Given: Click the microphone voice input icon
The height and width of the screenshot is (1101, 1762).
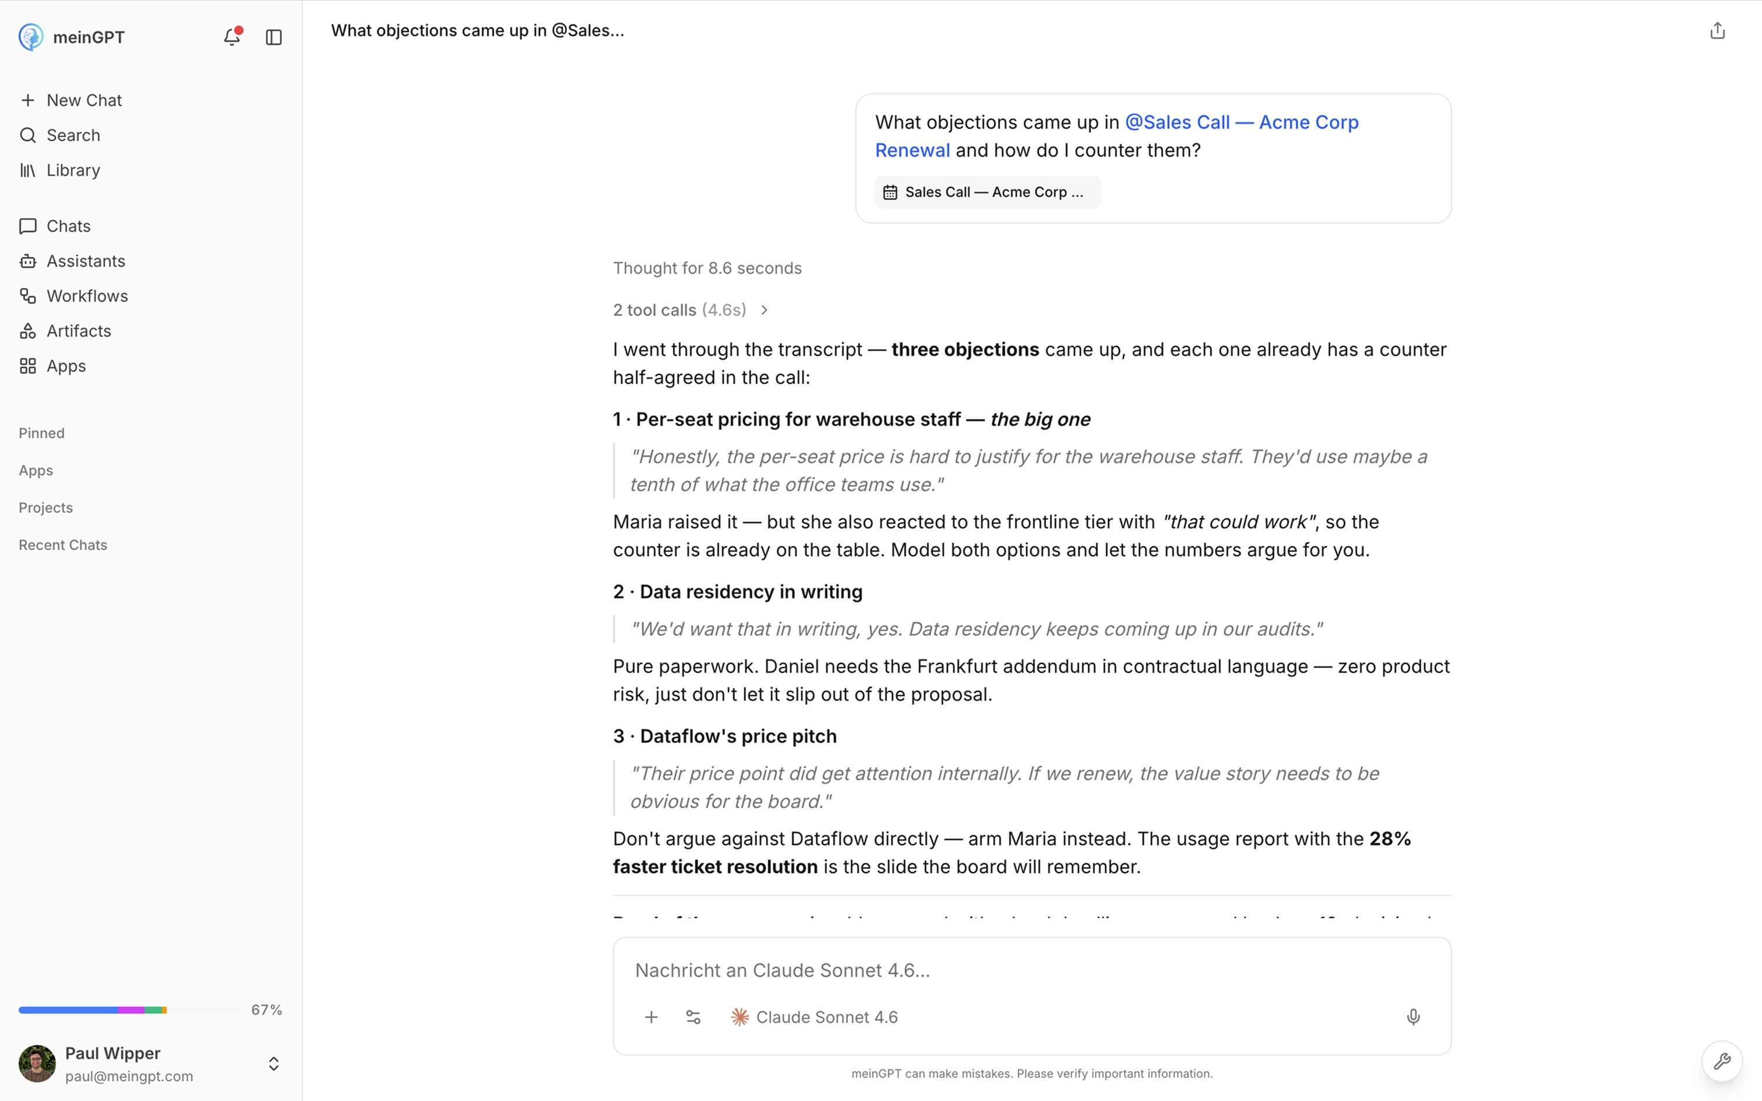Looking at the screenshot, I should (x=1413, y=1017).
